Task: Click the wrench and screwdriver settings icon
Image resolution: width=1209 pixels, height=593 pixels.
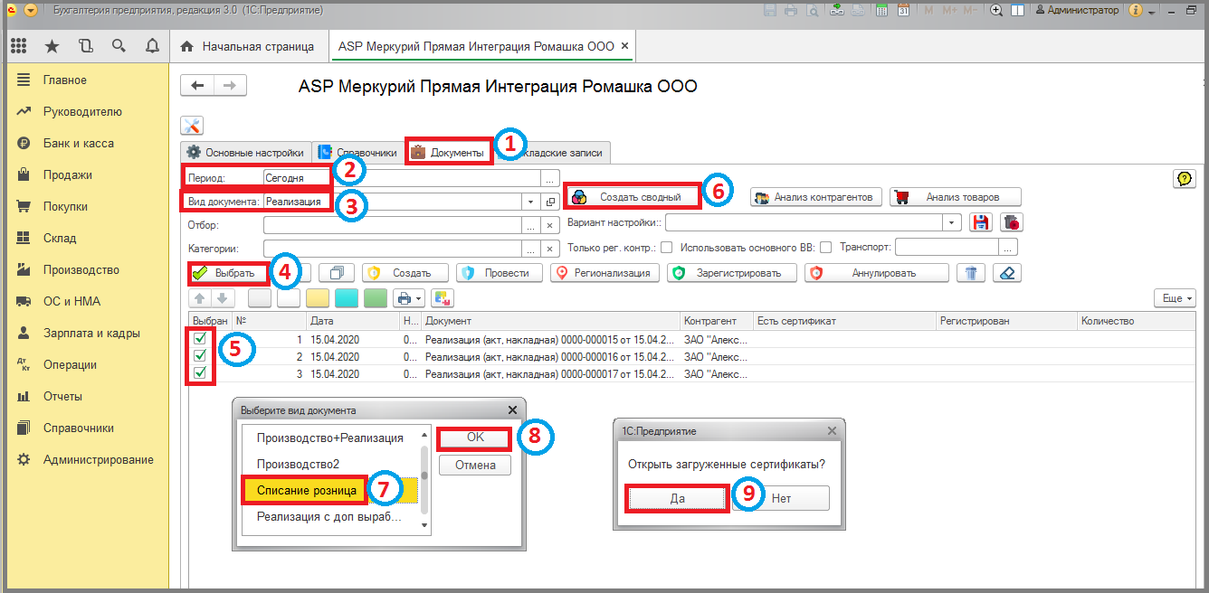Action: (192, 126)
